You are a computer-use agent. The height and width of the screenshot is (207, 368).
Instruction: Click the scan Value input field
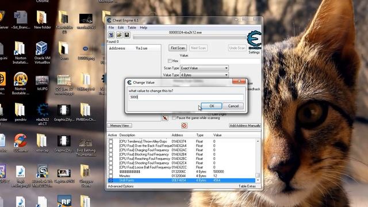(x=220, y=61)
